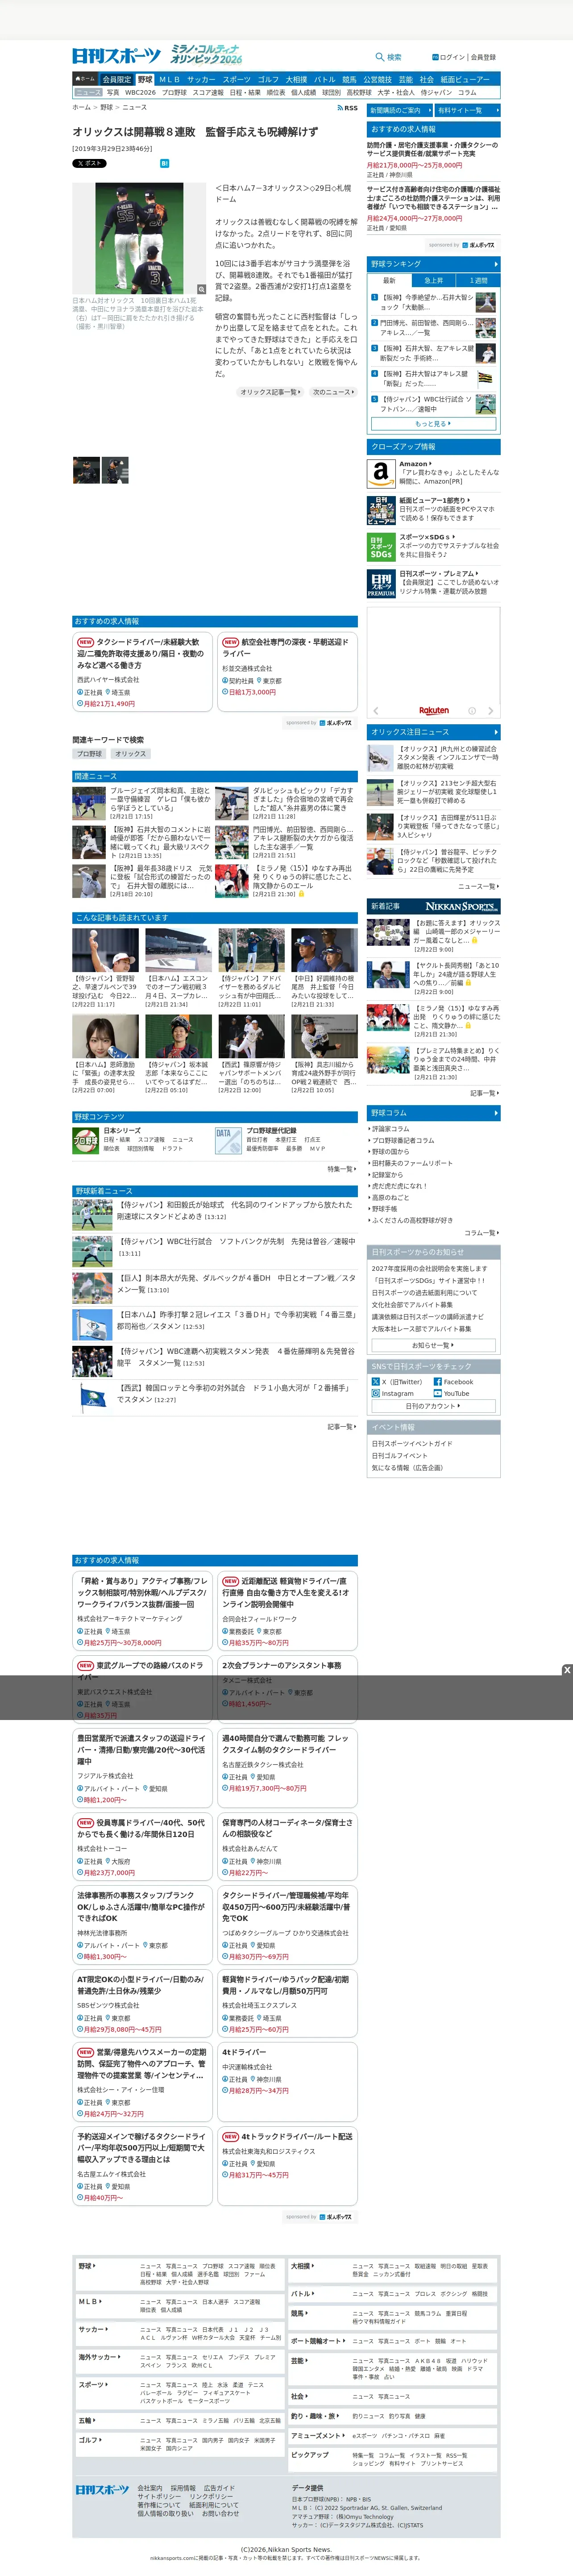Select the 会員限定 tab in navigation

tap(116, 79)
